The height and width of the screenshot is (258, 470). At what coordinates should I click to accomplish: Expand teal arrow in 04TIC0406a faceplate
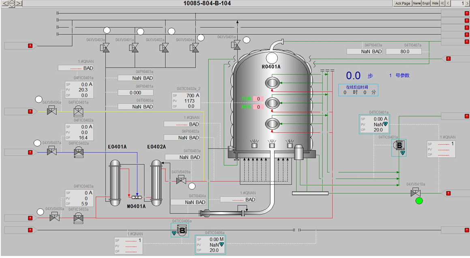coord(221,244)
